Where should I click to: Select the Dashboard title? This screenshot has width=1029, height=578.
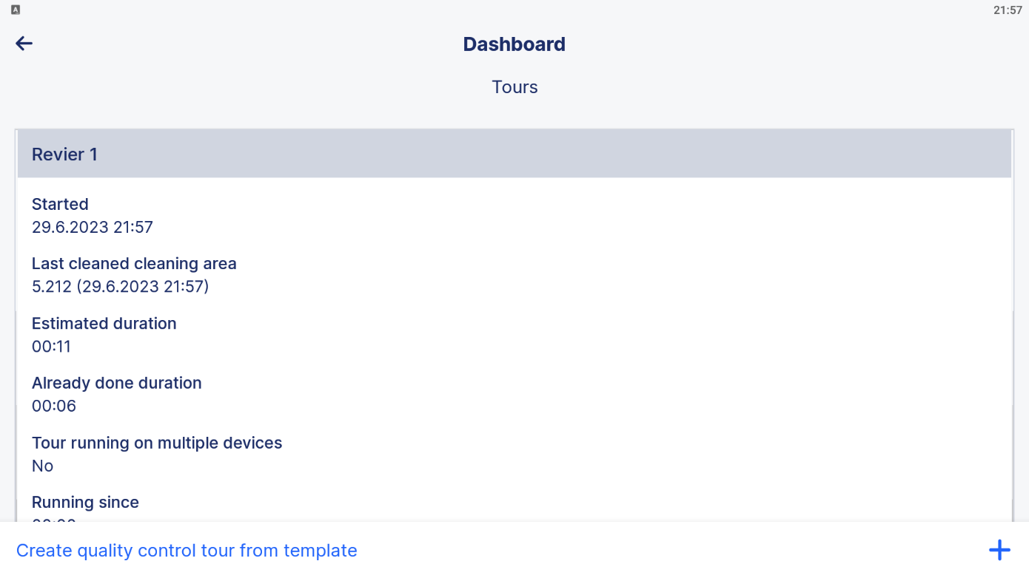tap(514, 44)
